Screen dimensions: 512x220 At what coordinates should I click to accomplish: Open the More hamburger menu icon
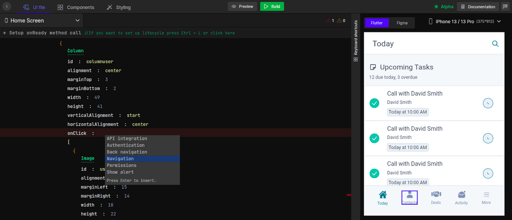tap(486, 195)
